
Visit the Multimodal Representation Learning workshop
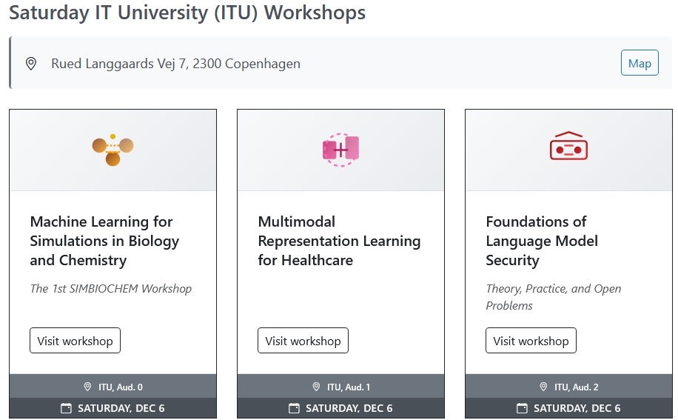(303, 341)
